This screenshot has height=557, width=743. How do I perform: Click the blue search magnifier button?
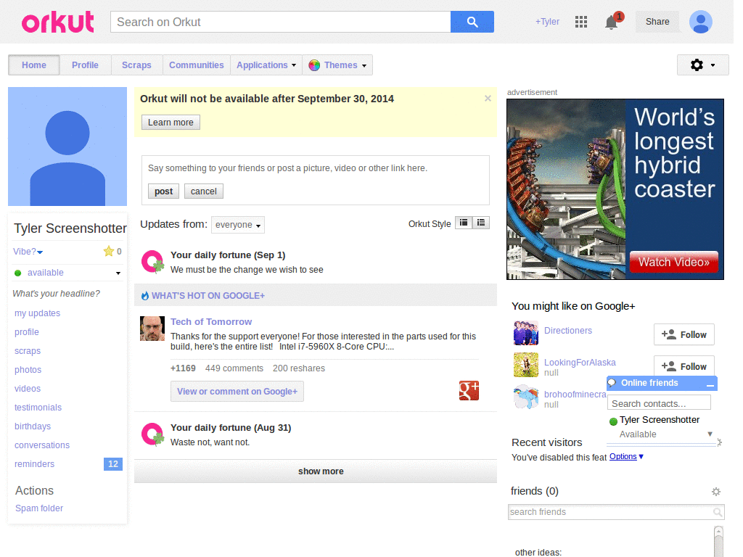(472, 22)
